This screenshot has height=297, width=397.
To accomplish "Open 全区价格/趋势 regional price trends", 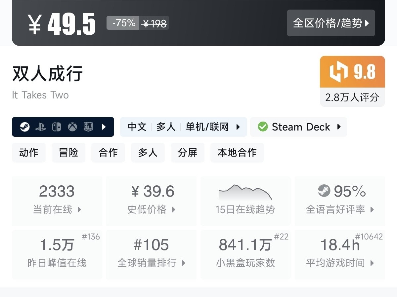I will point(331,23).
